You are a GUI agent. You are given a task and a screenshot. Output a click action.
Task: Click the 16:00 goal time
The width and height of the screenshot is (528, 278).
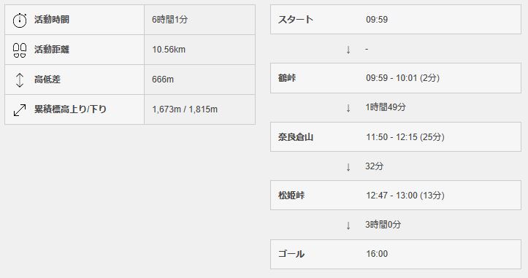[377, 254]
